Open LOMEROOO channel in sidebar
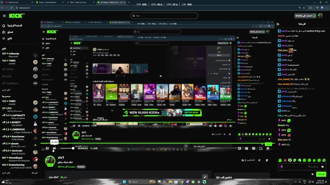 [20, 131]
